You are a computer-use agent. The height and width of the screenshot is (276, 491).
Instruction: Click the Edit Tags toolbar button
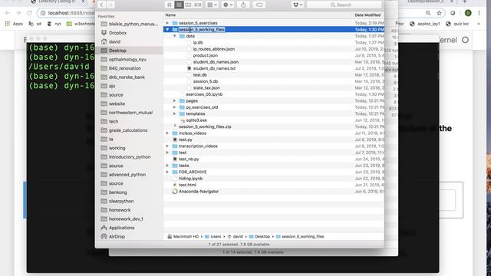259,5
